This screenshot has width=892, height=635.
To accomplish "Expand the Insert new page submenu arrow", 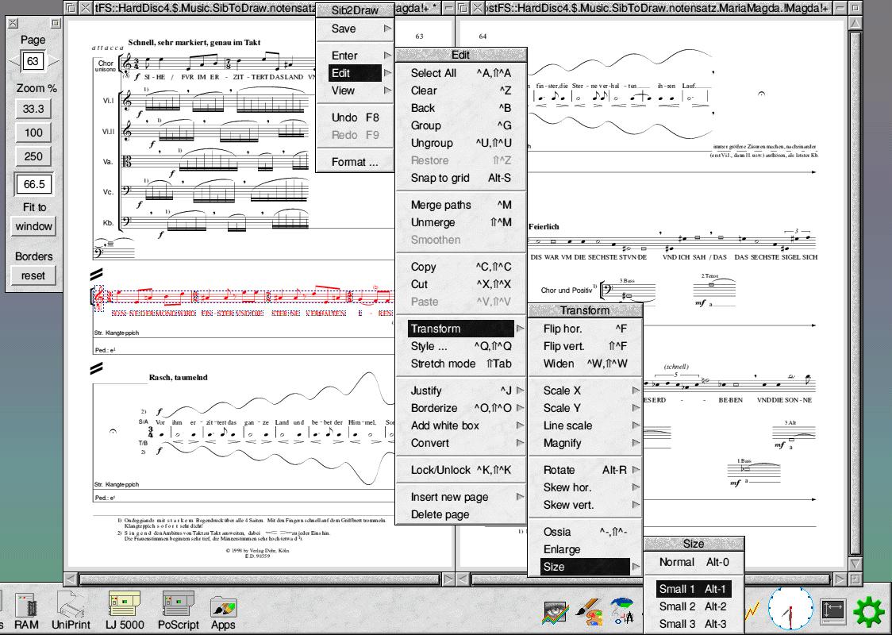I will pyautogui.click(x=519, y=497).
